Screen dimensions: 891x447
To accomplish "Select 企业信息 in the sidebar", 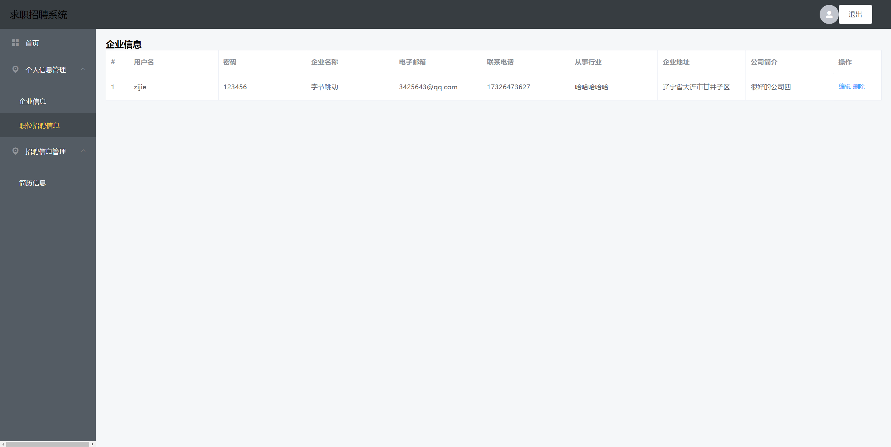I will 33,101.
